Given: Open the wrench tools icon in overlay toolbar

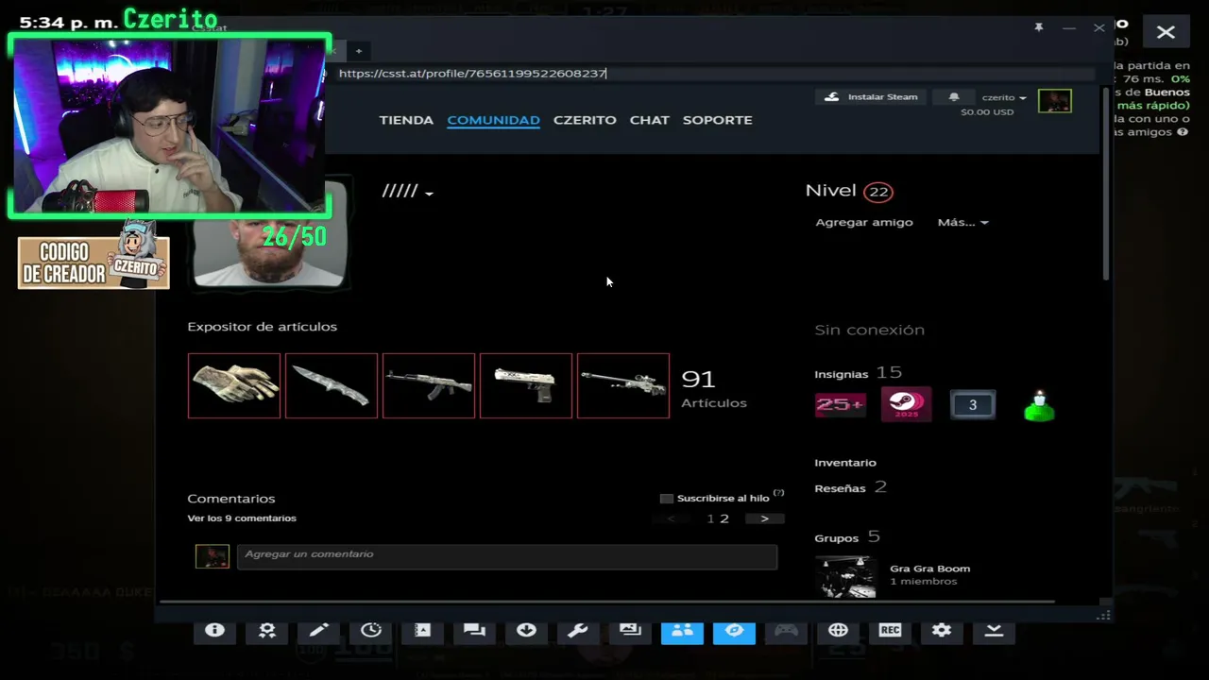Looking at the screenshot, I should click(x=578, y=631).
